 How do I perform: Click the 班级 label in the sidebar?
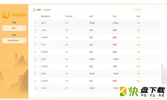pyautogui.click(x=14, y=22)
